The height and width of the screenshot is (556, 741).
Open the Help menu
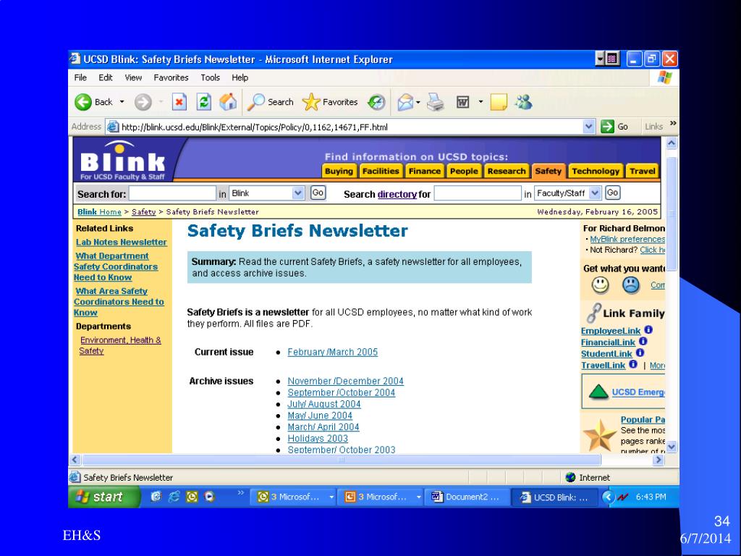point(240,77)
